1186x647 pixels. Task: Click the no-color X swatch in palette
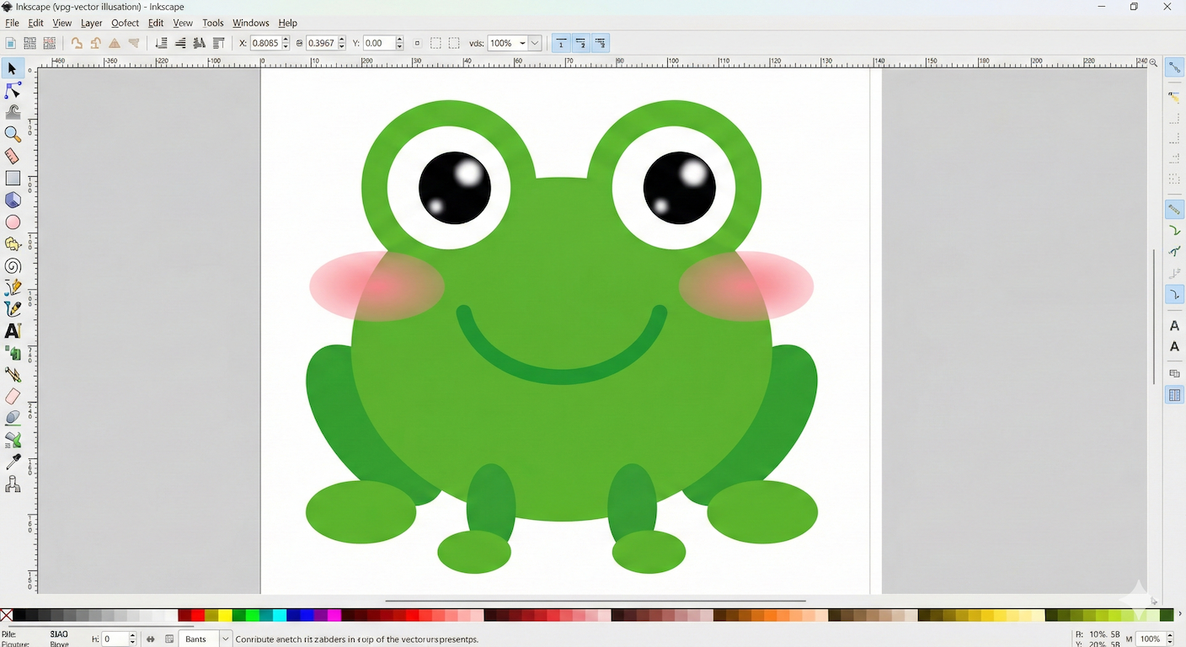(x=7, y=615)
